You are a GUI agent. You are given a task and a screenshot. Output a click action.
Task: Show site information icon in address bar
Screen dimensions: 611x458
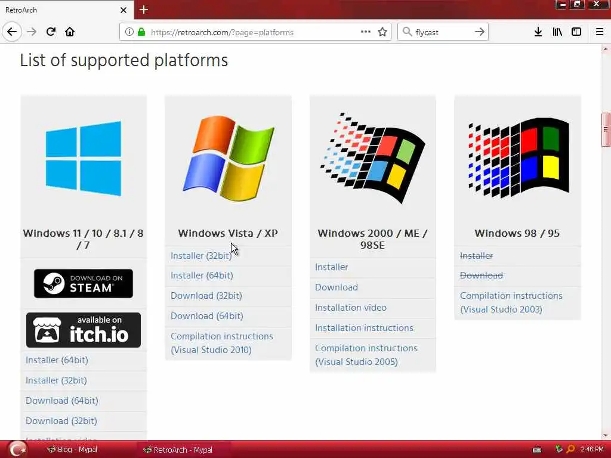(129, 32)
